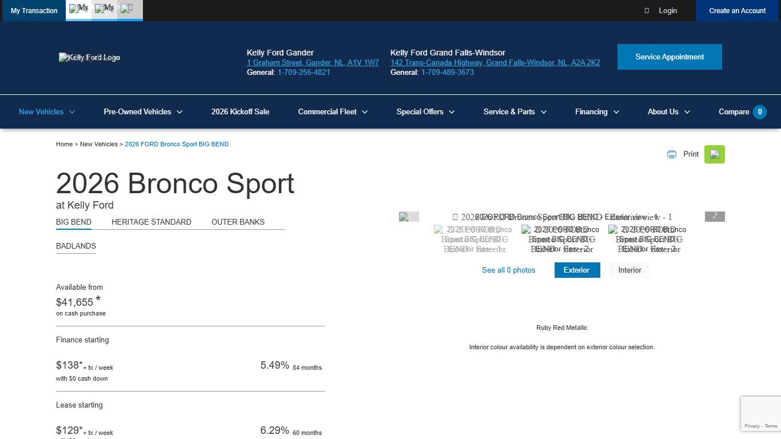Click the first Bronco Sport exterior thumbnail
Screen dimensions: 781x439
coord(473,239)
